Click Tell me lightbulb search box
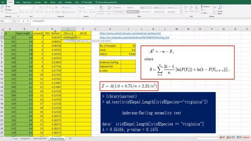 [106, 2]
